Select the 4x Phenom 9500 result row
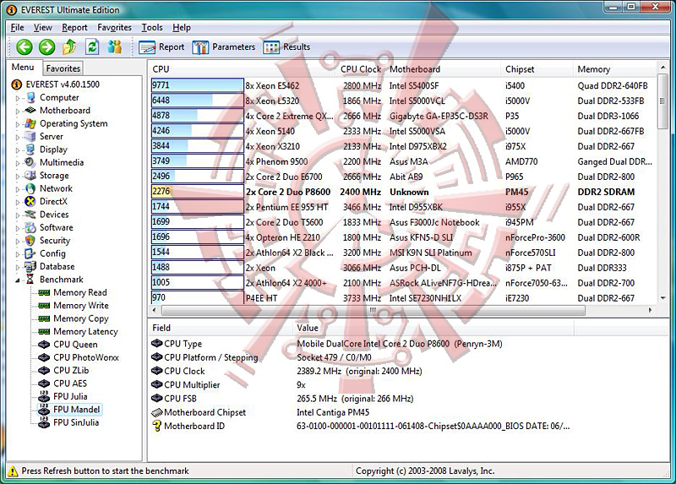 [402, 161]
